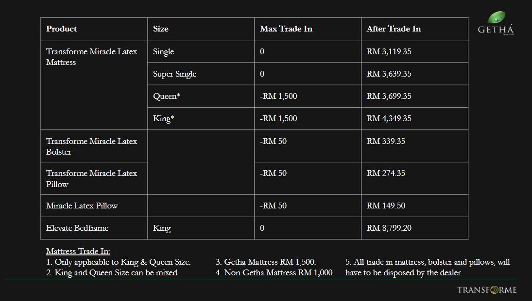Image resolution: width=532 pixels, height=301 pixels.
Task: Select the RM 8,799.20 price cell
Action: [389, 228]
